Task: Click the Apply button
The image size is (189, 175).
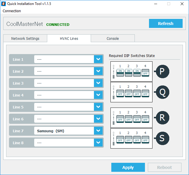Action: coord(128,167)
